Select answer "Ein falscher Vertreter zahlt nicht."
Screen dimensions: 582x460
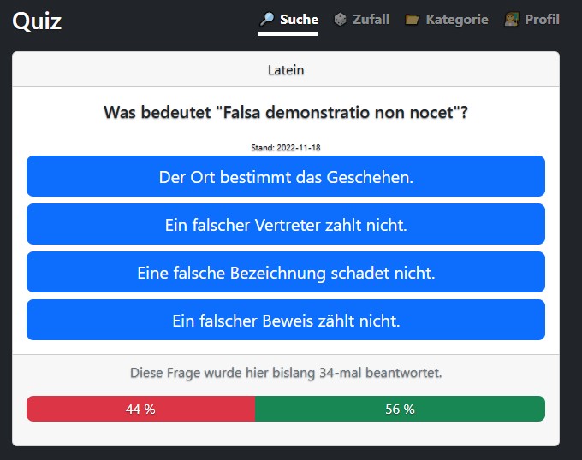[x=286, y=224]
